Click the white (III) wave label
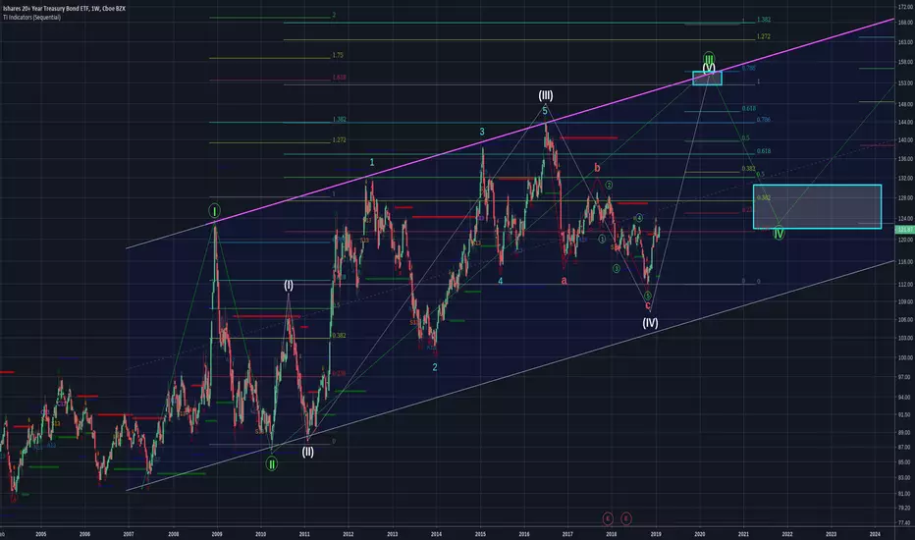The width and height of the screenshot is (915, 540). (546, 95)
